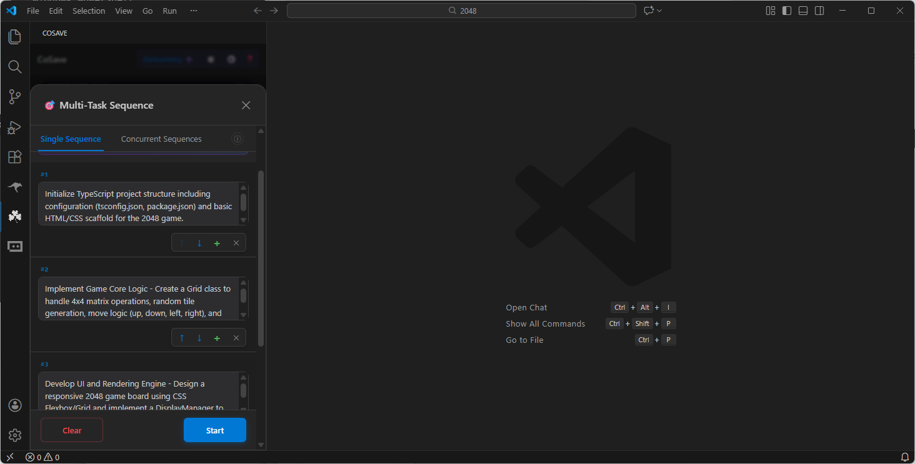Open the Source Control view

pyautogui.click(x=14, y=97)
